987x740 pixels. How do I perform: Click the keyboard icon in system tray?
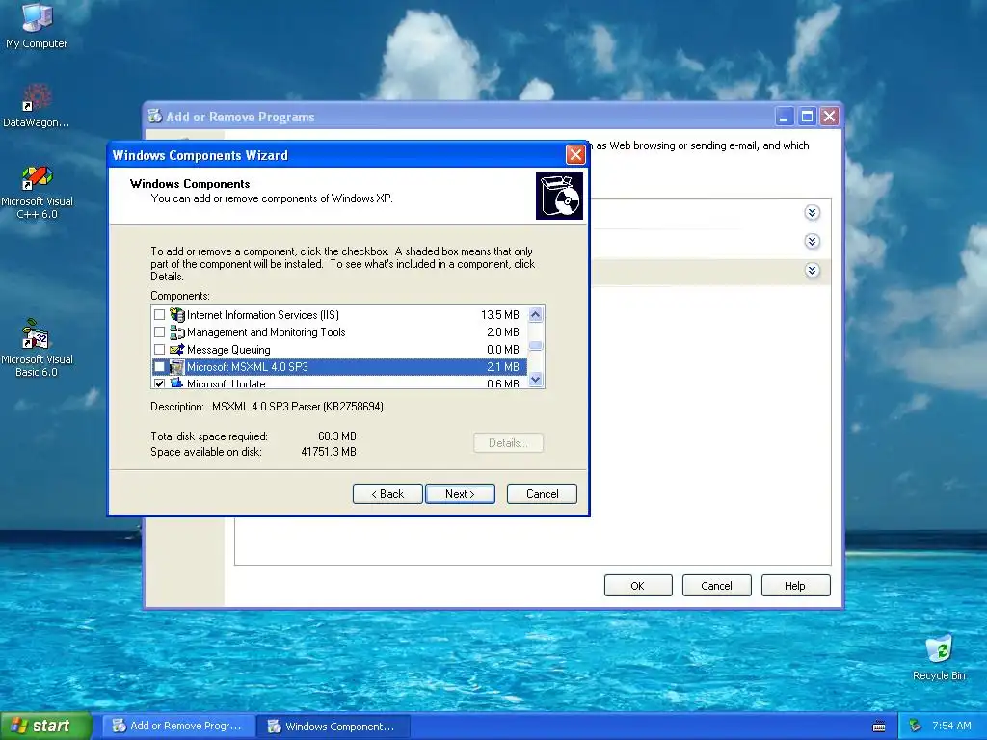point(879,727)
